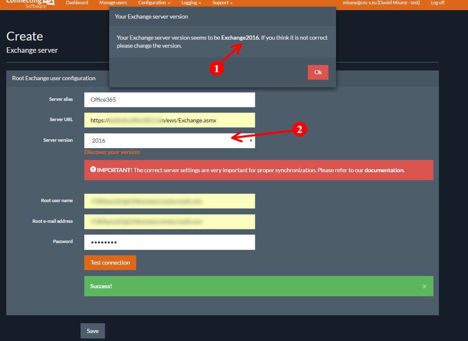Click the exclamation icon in IMPORTANT banner
The height and width of the screenshot is (341, 468).
[x=93, y=170]
